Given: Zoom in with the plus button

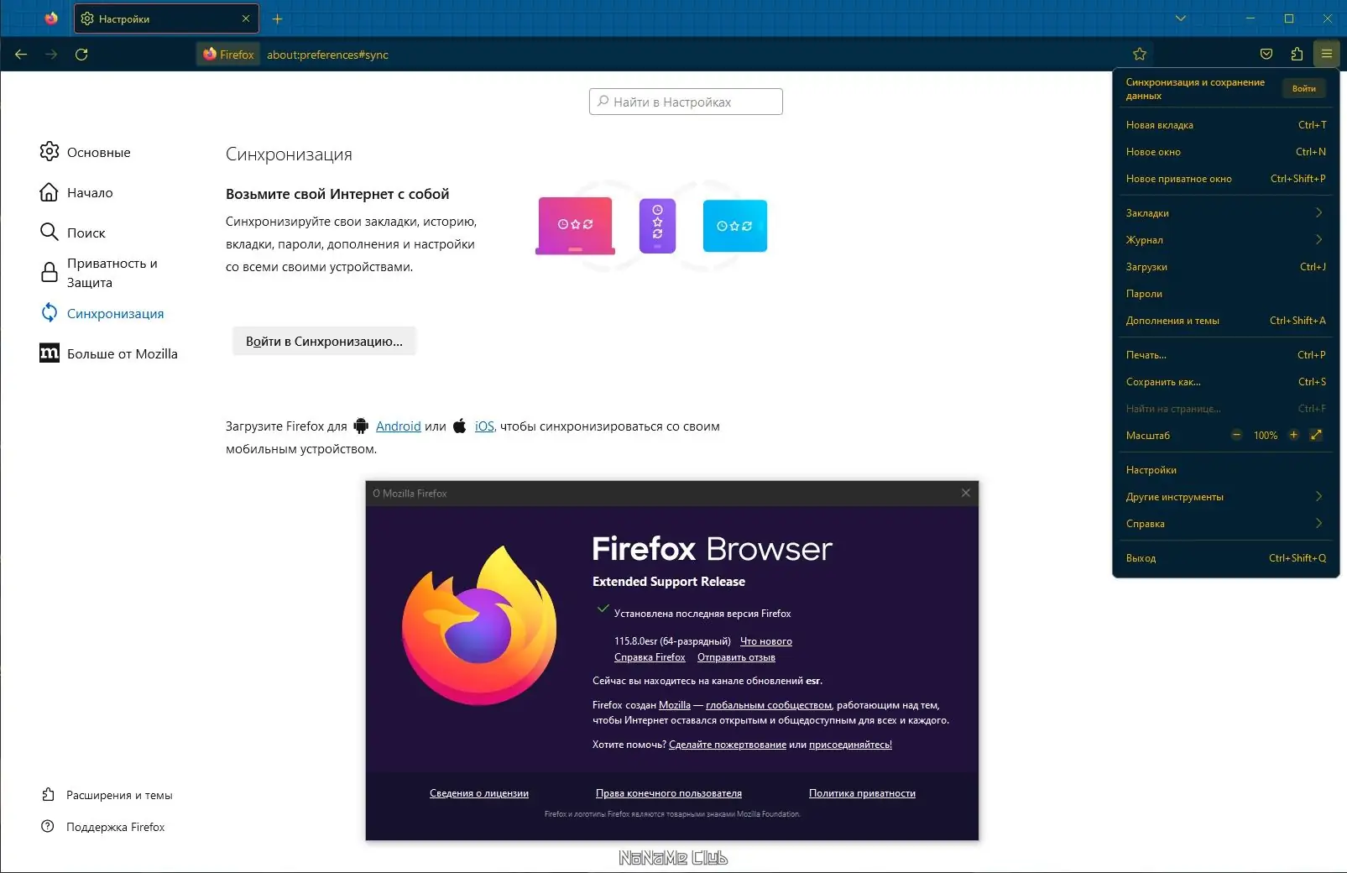Looking at the screenshot, I should tap(1293, 435).
